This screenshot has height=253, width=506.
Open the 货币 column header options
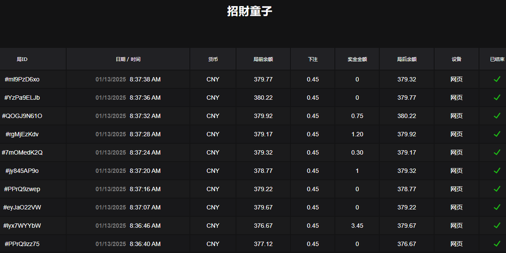(x=213, y=58)
